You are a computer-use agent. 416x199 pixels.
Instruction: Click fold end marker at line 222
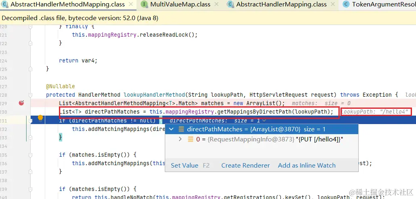pyautogui.click(x=31, y=43)
